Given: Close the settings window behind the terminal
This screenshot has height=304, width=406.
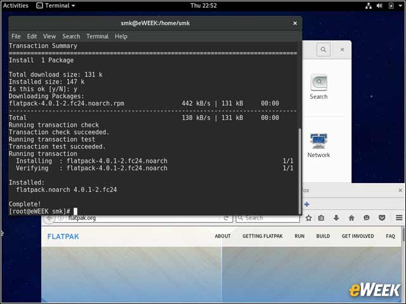Looking at the screenshot, I should pos(343,49).
